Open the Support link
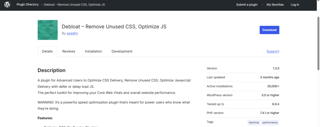 (x=273, y=51)
